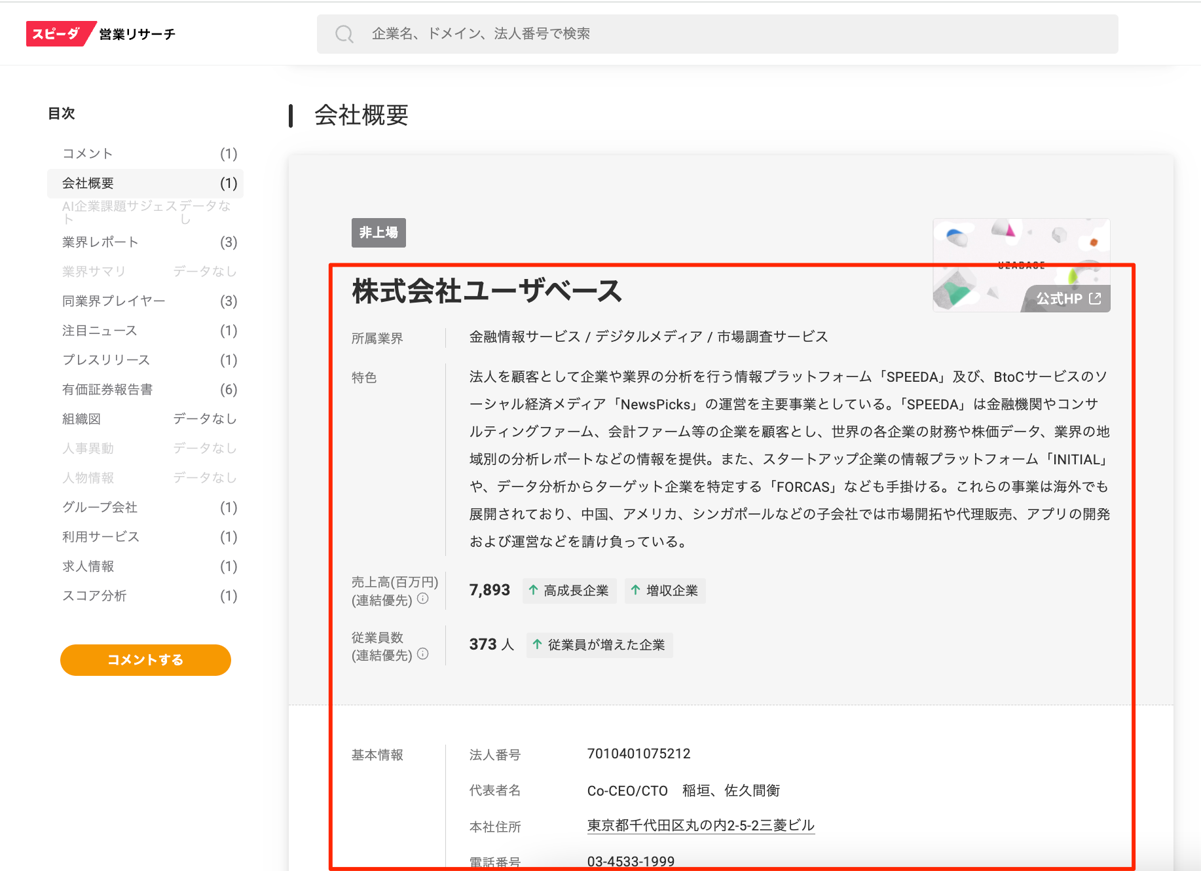The width and height of the screenshot is (1201, 871).
Task: Click the info icon beside 従業員数(連結優先)
Action: point(424,655)
